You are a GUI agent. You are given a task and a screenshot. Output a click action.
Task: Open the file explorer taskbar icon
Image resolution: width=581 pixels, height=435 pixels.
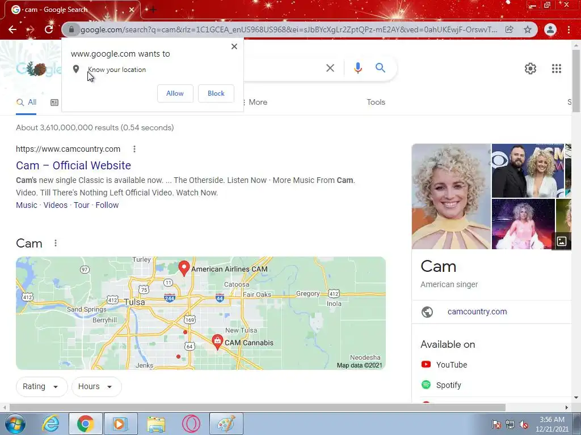[156, 424]
